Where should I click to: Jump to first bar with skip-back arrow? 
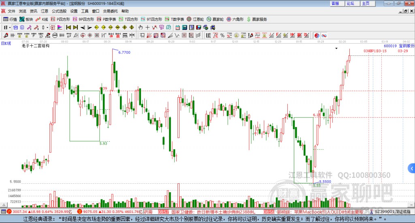68,28
